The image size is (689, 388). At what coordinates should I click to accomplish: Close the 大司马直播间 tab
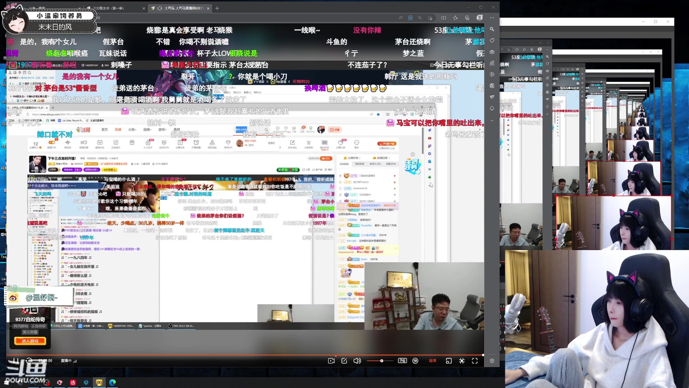[208, 8]
